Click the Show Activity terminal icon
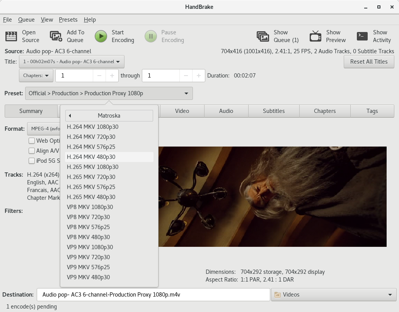 362,36
